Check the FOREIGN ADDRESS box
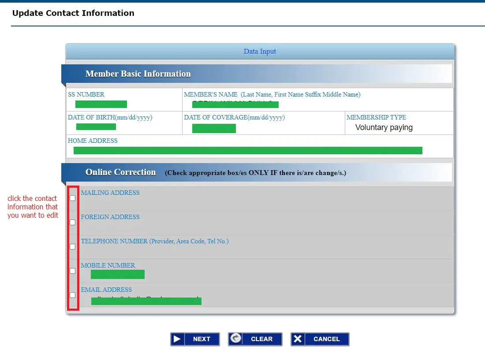 tap(72, 222)
